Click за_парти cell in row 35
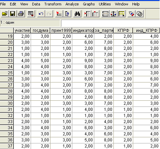Image resolution: width=160 pixels, height=149 pixels. (104, 134)
